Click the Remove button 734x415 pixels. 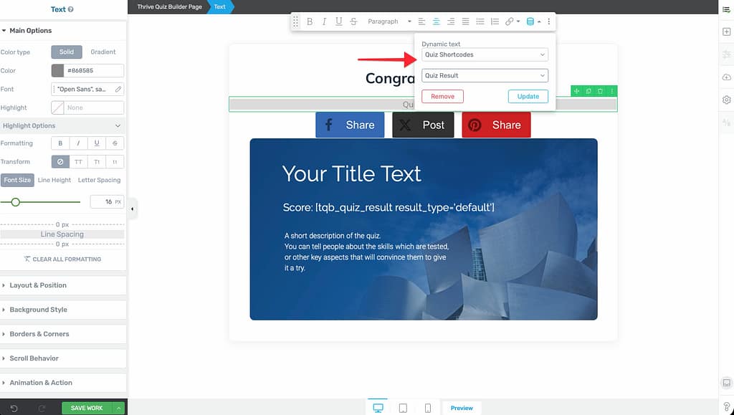pos(442,96)
